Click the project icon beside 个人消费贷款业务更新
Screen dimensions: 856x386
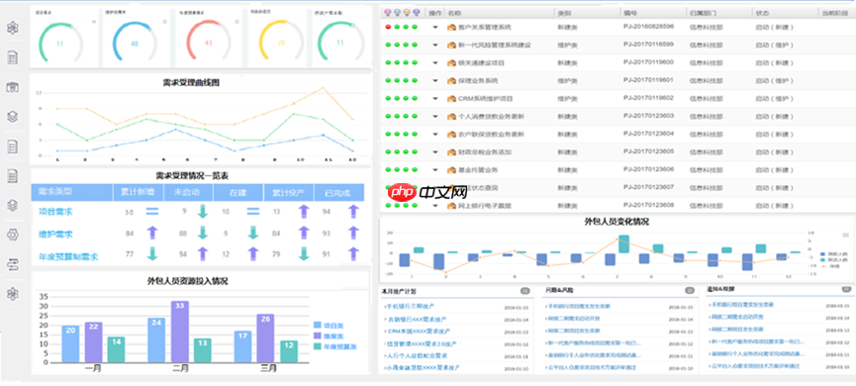(x=451, y=116)
